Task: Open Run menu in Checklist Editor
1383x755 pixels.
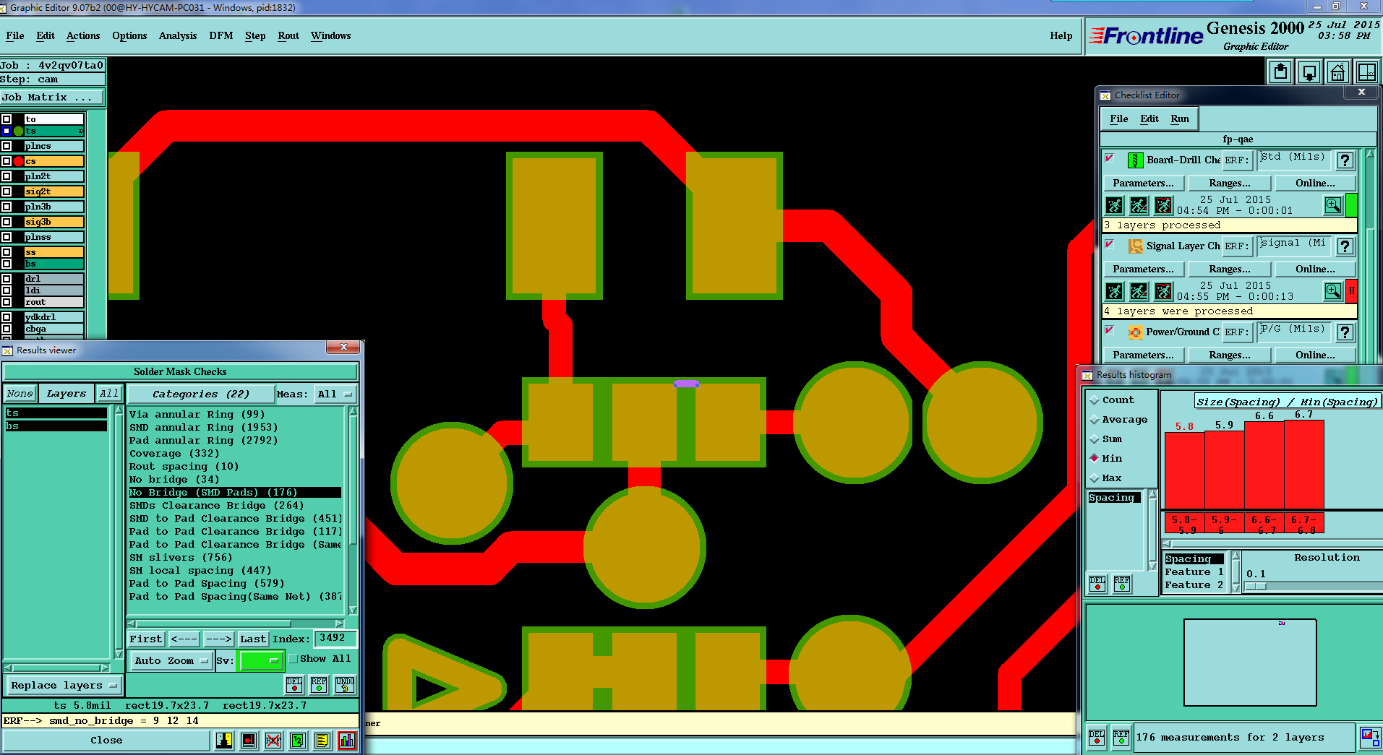Action: click(x=1180, y=118)
